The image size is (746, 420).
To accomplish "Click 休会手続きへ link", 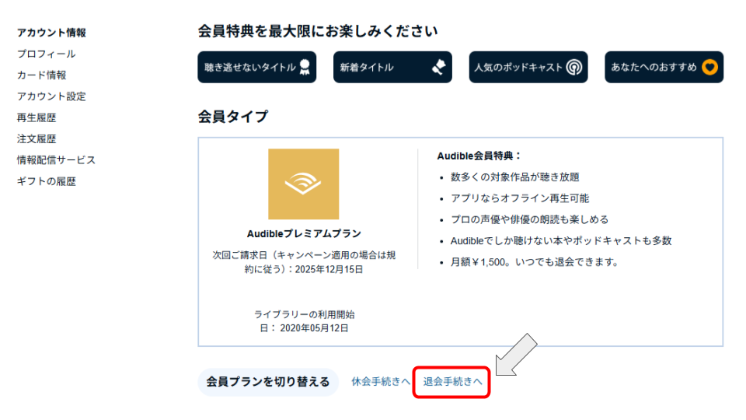I will [x=381, y=382].
